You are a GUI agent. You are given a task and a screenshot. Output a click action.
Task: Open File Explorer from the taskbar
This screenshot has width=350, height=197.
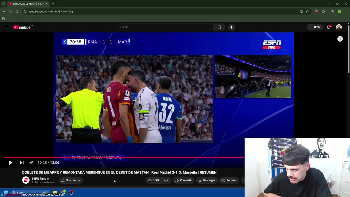pyautogui.click(x=55, y=193)
